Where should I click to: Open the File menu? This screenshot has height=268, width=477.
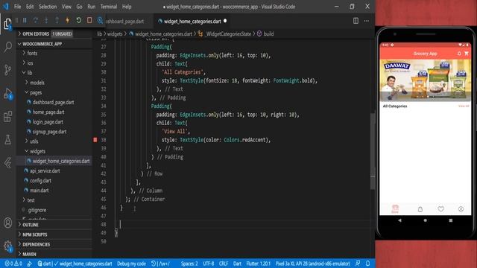(x=17, y=7)
